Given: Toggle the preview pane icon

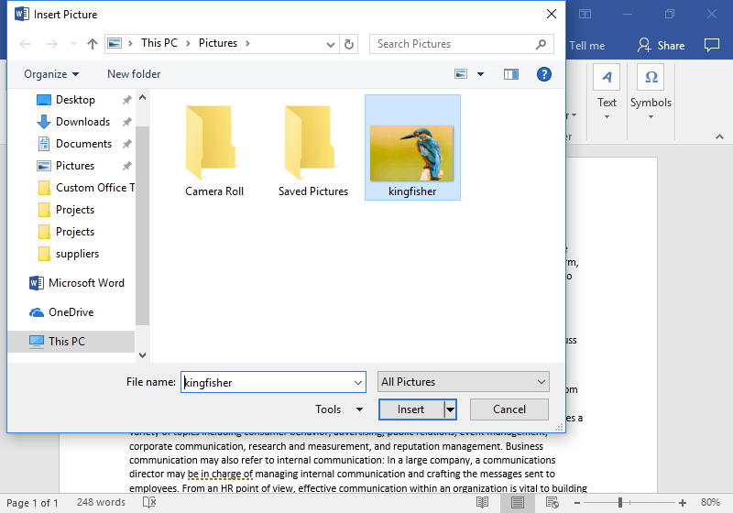Looking at the screenshot, I should (x=511, y=74).
